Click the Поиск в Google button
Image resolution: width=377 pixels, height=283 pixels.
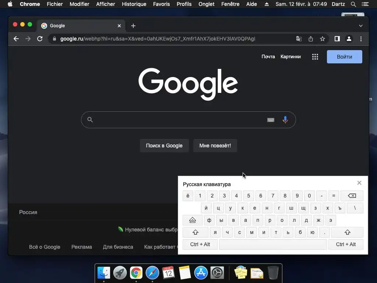[164, 146]
